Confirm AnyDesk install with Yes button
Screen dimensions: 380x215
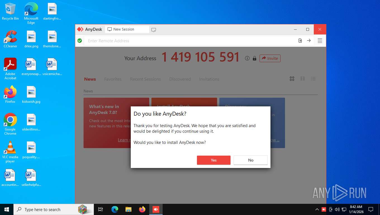pyautogui.click(x=214, y=160)
